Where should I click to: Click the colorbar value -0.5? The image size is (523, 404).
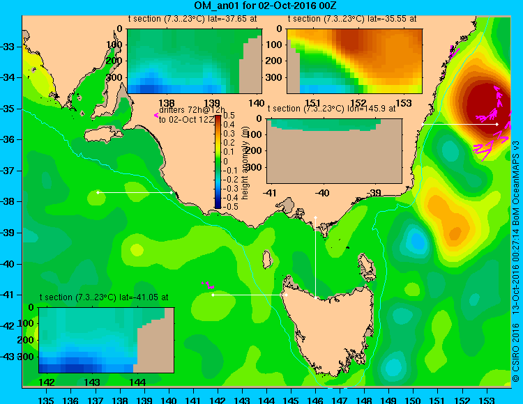point(230,206)
